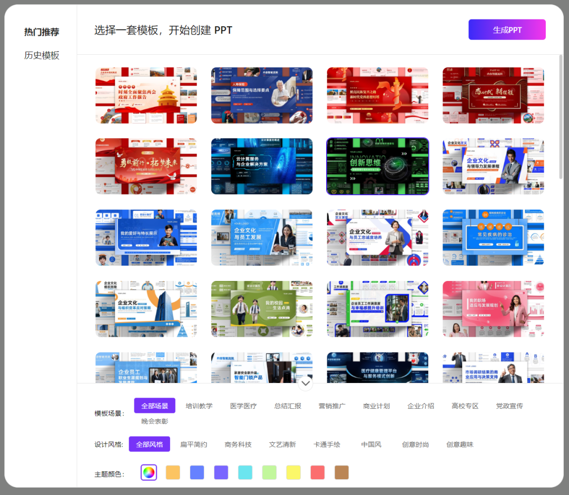The image size is (569, 495).
Task: Select the purple theme color swatch
Action: pos(221,472)
